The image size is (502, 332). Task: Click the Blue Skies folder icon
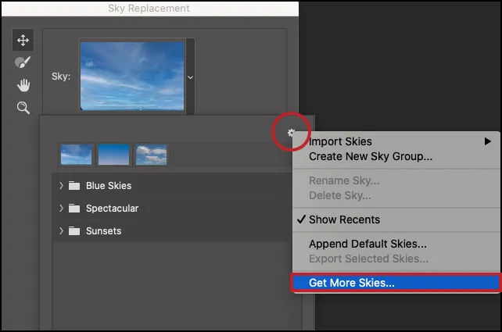[74, 186]
